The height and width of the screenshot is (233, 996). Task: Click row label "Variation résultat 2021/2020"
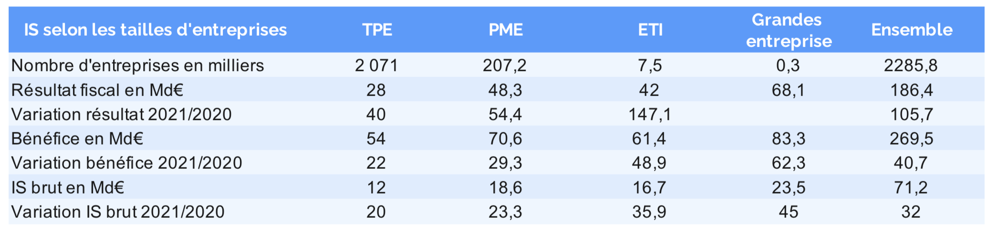[x=121, y=115]
